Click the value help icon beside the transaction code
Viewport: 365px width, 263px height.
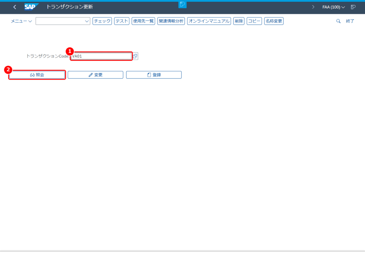135,56
